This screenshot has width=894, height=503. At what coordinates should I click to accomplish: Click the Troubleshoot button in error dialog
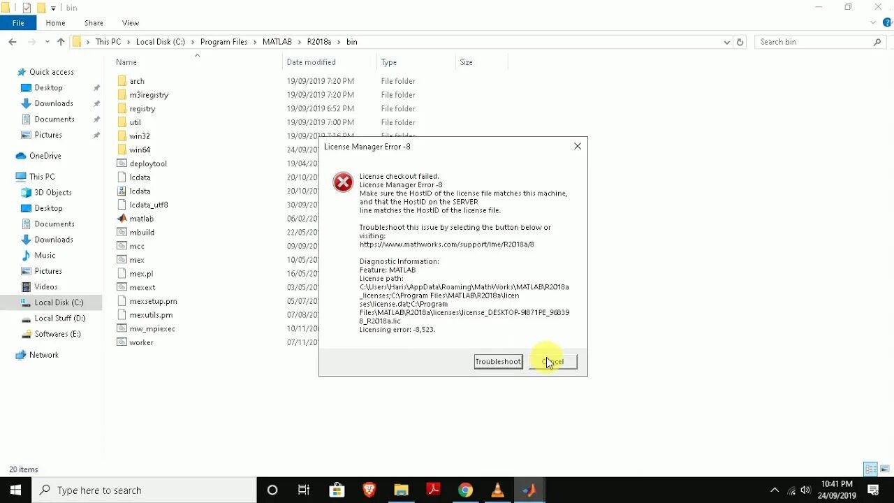pos(498,361)
